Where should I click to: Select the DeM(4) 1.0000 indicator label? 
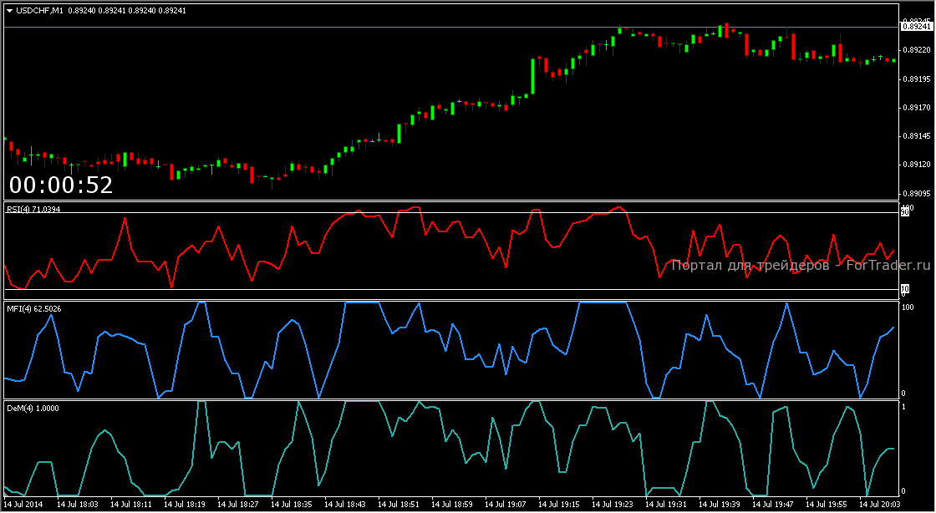33,409
